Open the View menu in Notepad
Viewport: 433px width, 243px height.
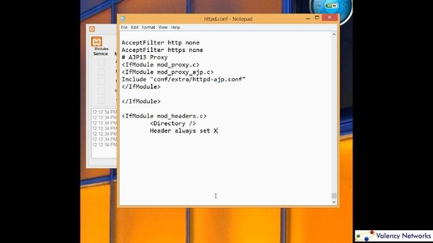coord(163,28)
